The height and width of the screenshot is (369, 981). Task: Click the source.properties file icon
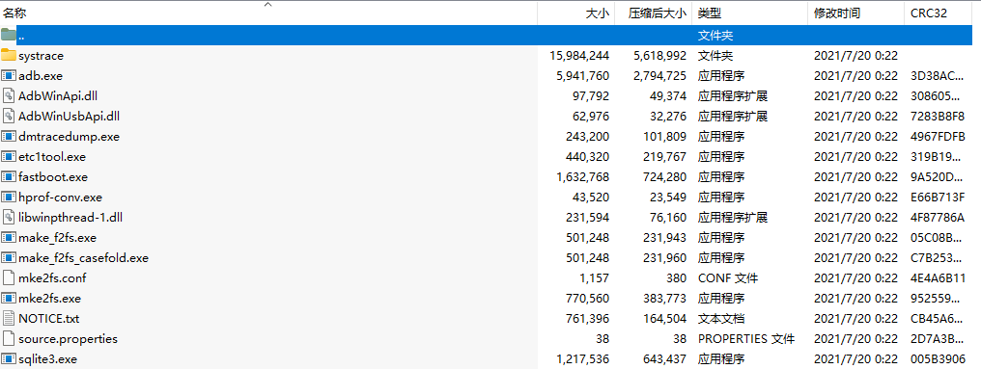click(8, 338)
